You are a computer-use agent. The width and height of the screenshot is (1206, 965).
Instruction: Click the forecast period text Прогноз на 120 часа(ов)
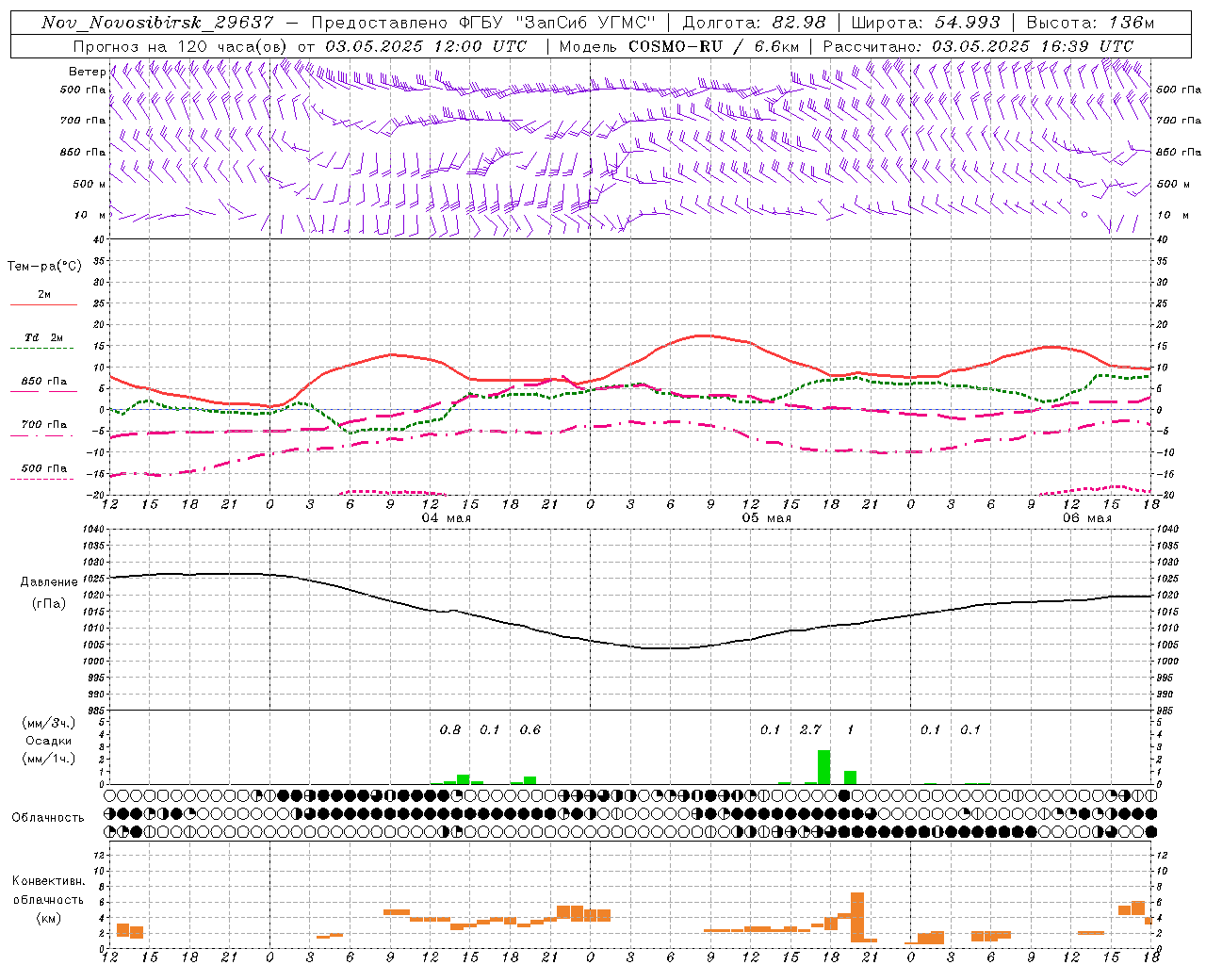[181, 46]
